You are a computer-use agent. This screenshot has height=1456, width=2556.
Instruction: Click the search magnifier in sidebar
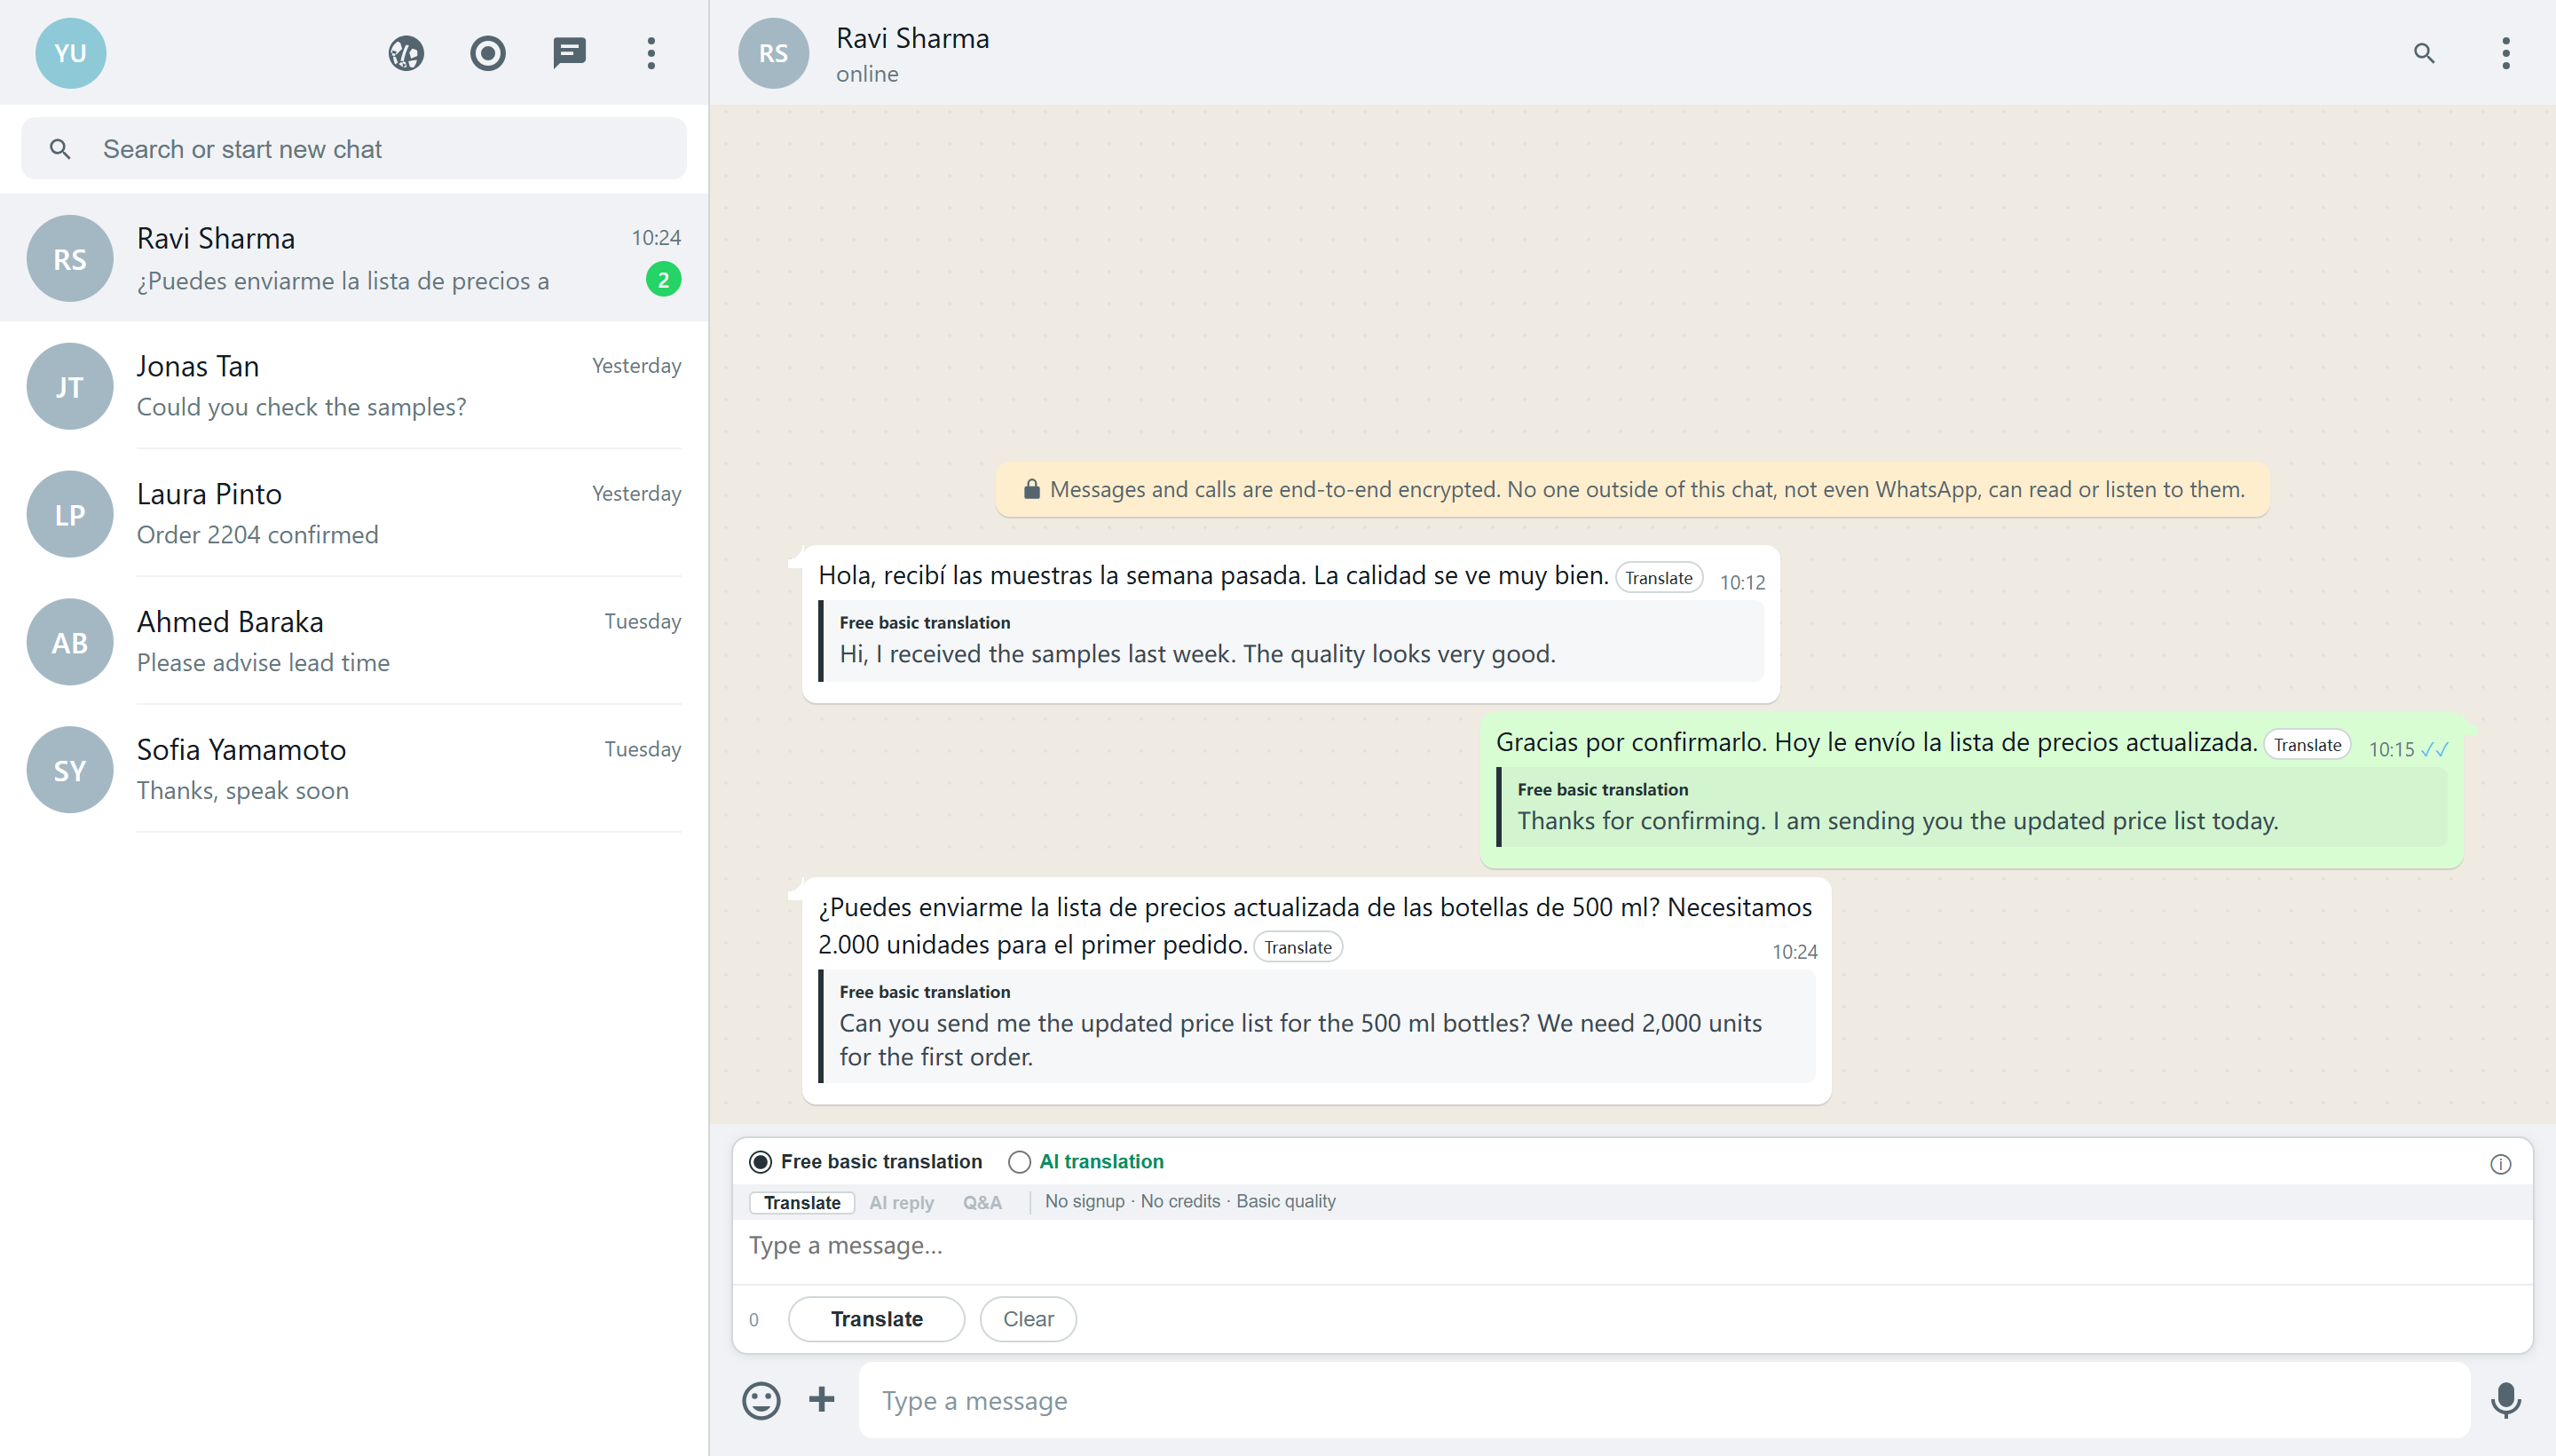60,149
